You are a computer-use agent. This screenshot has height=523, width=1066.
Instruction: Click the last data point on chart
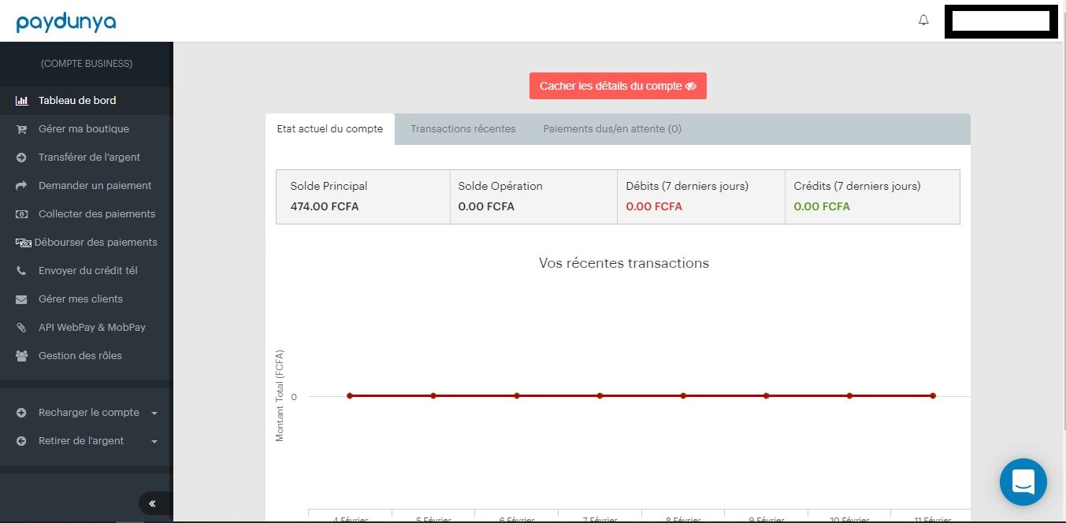click(933, 395)
